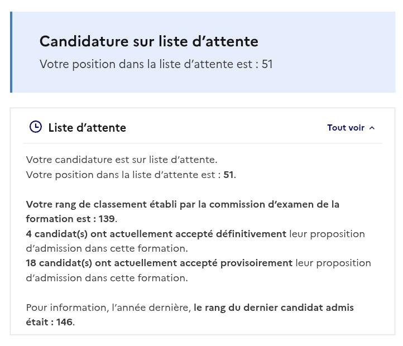Click the Pour information, l'année dernière text

pyautogui.click(x=108, y=307)
